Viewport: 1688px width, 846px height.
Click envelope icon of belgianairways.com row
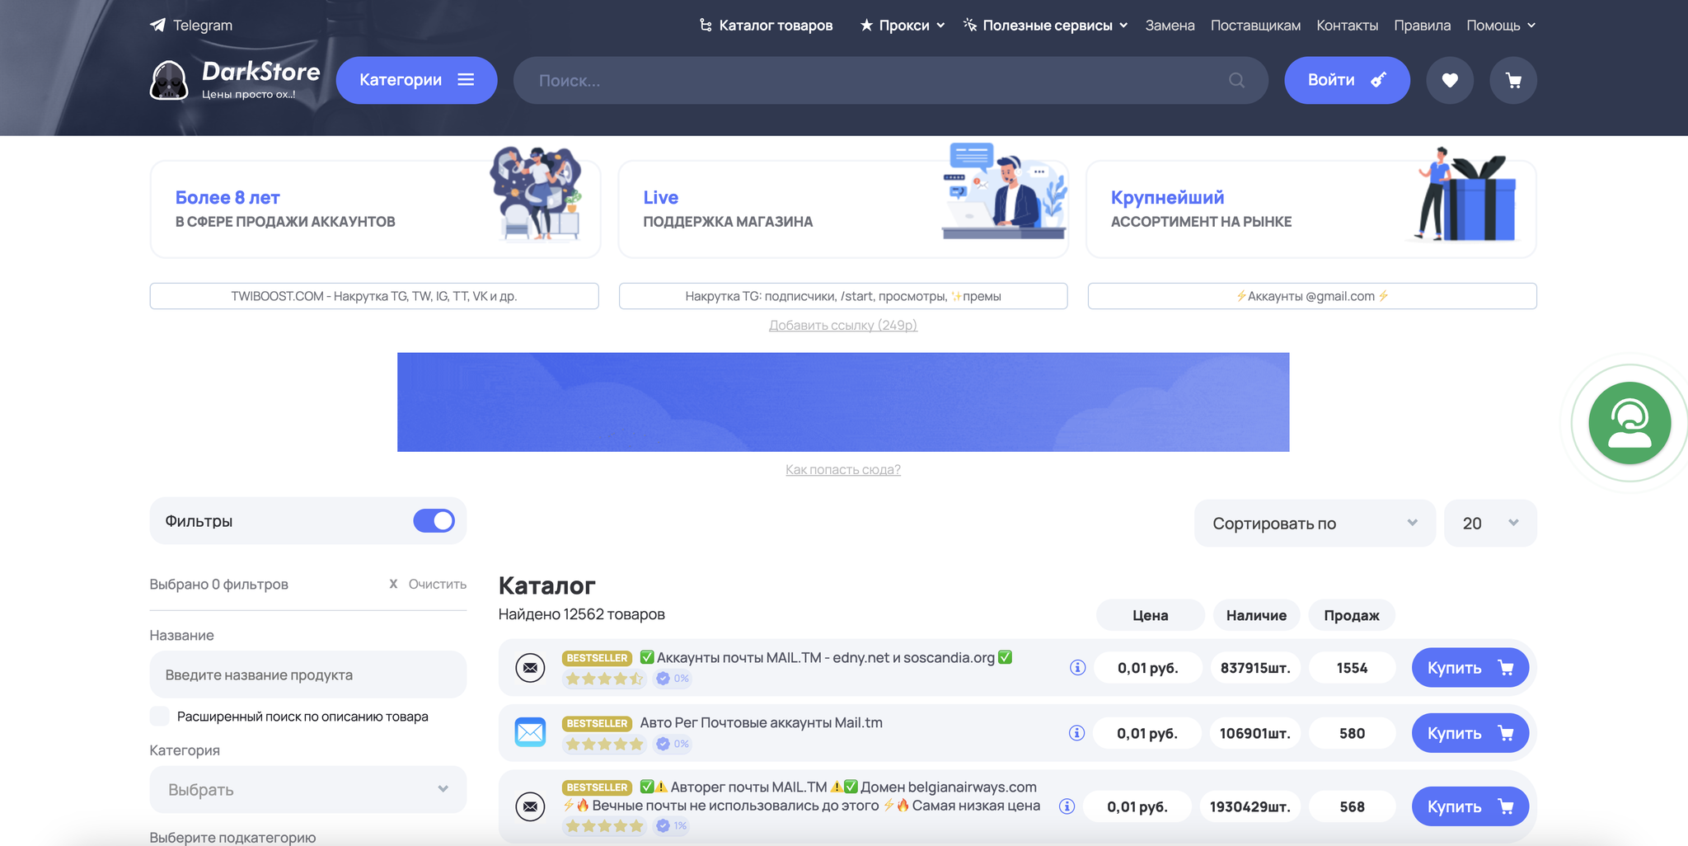(530, 806)
